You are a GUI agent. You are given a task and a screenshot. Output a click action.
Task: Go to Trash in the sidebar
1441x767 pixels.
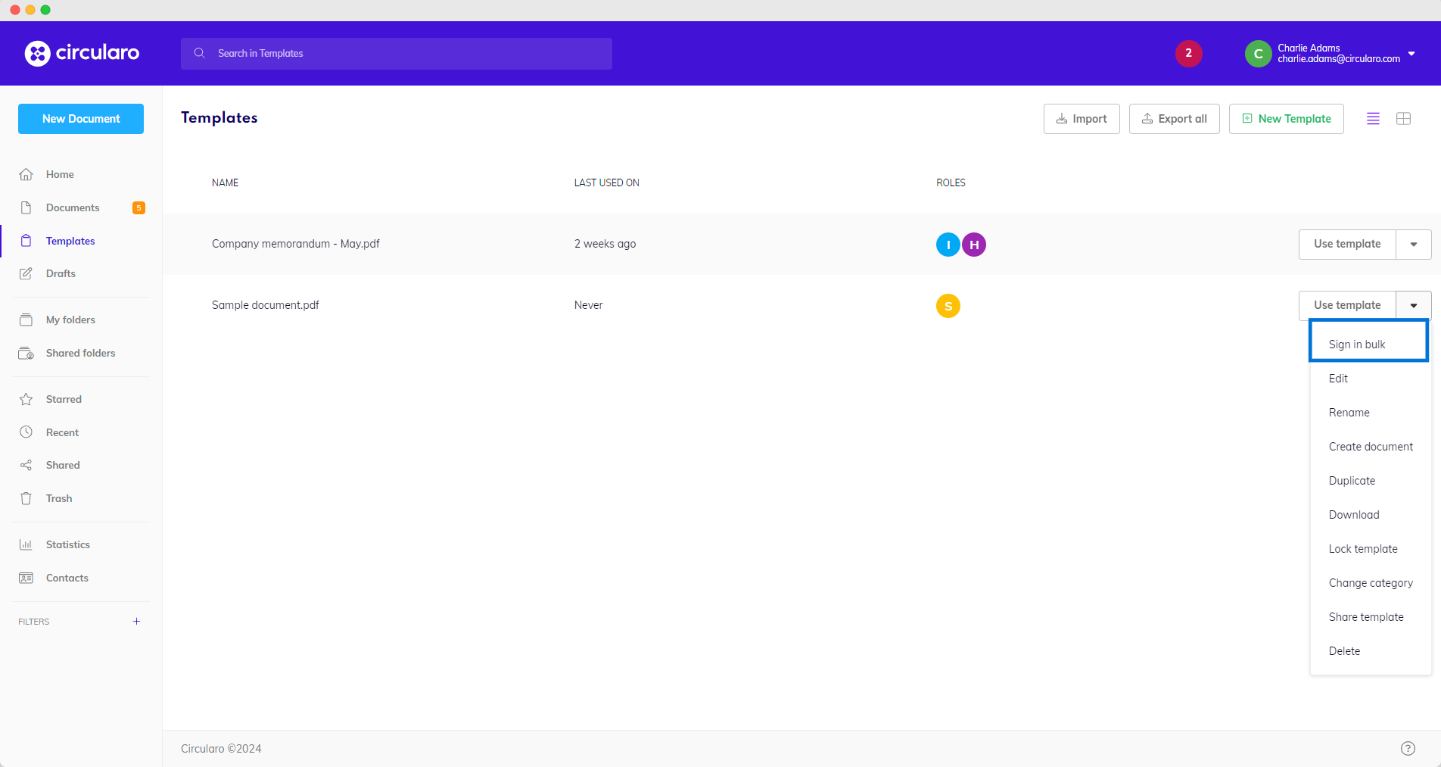pos(59,498)
